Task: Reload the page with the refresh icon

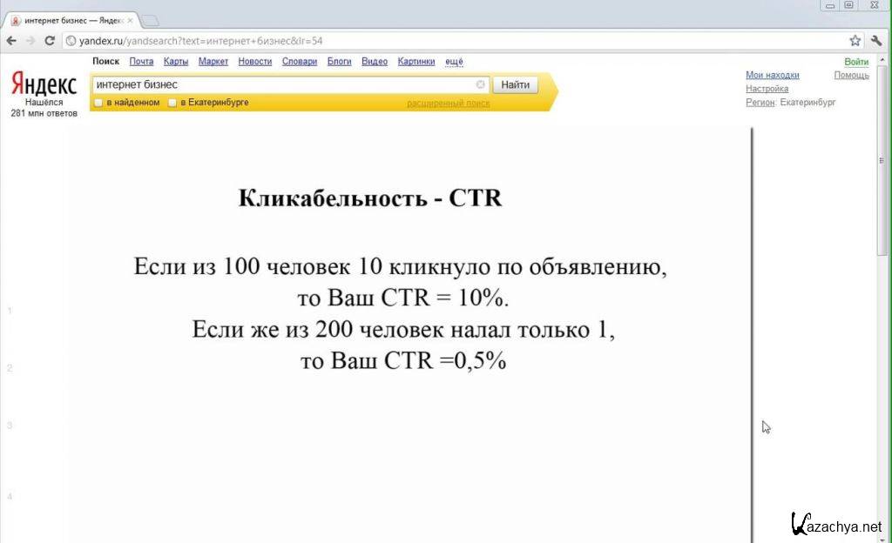Action: pyautogui.click(x=50, y=40)
